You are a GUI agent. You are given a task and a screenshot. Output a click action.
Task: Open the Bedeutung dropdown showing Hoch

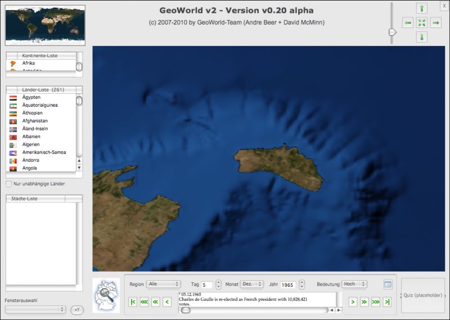pos(354,284)
